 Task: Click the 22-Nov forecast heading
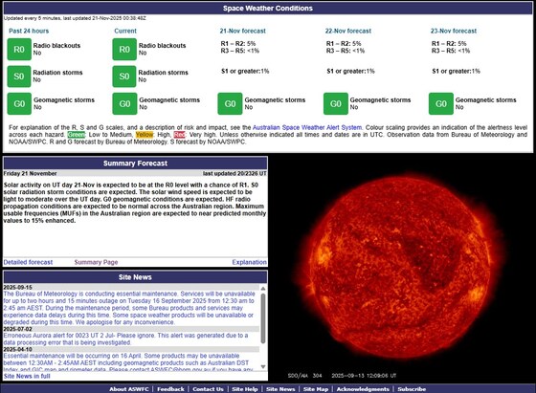click(x=348, y=31)
